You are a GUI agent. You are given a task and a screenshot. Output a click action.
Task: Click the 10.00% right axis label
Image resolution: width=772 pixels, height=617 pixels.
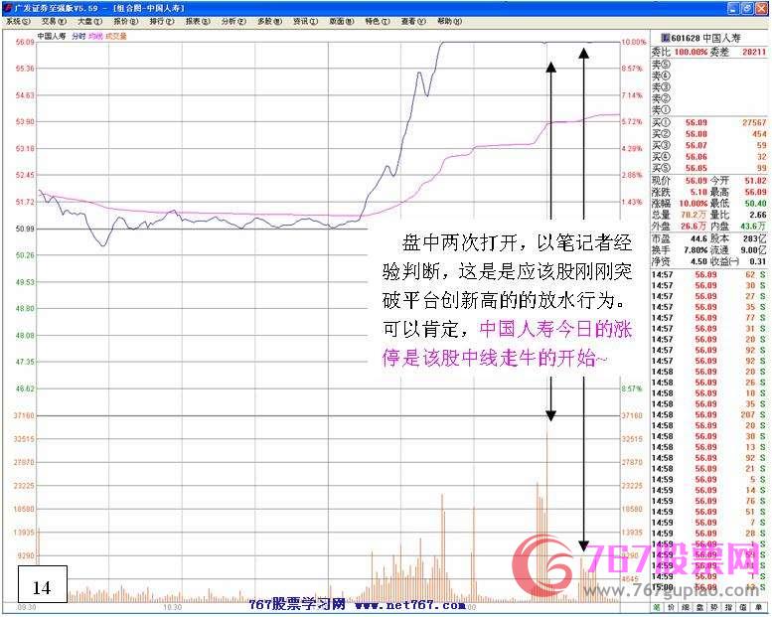pyautogui.click(x=634, y=43)
